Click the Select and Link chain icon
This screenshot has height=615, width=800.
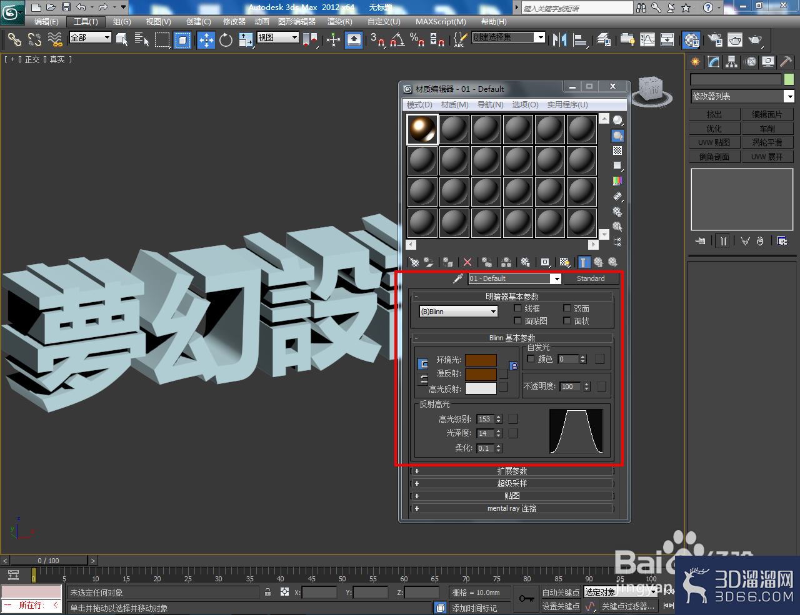[14, 40]
